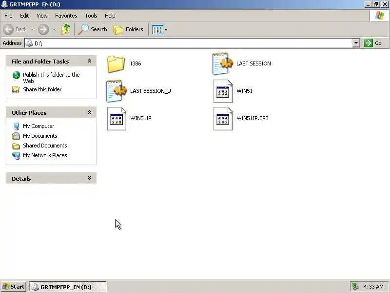Click the publish to Web globe icon

click(16, 75)
